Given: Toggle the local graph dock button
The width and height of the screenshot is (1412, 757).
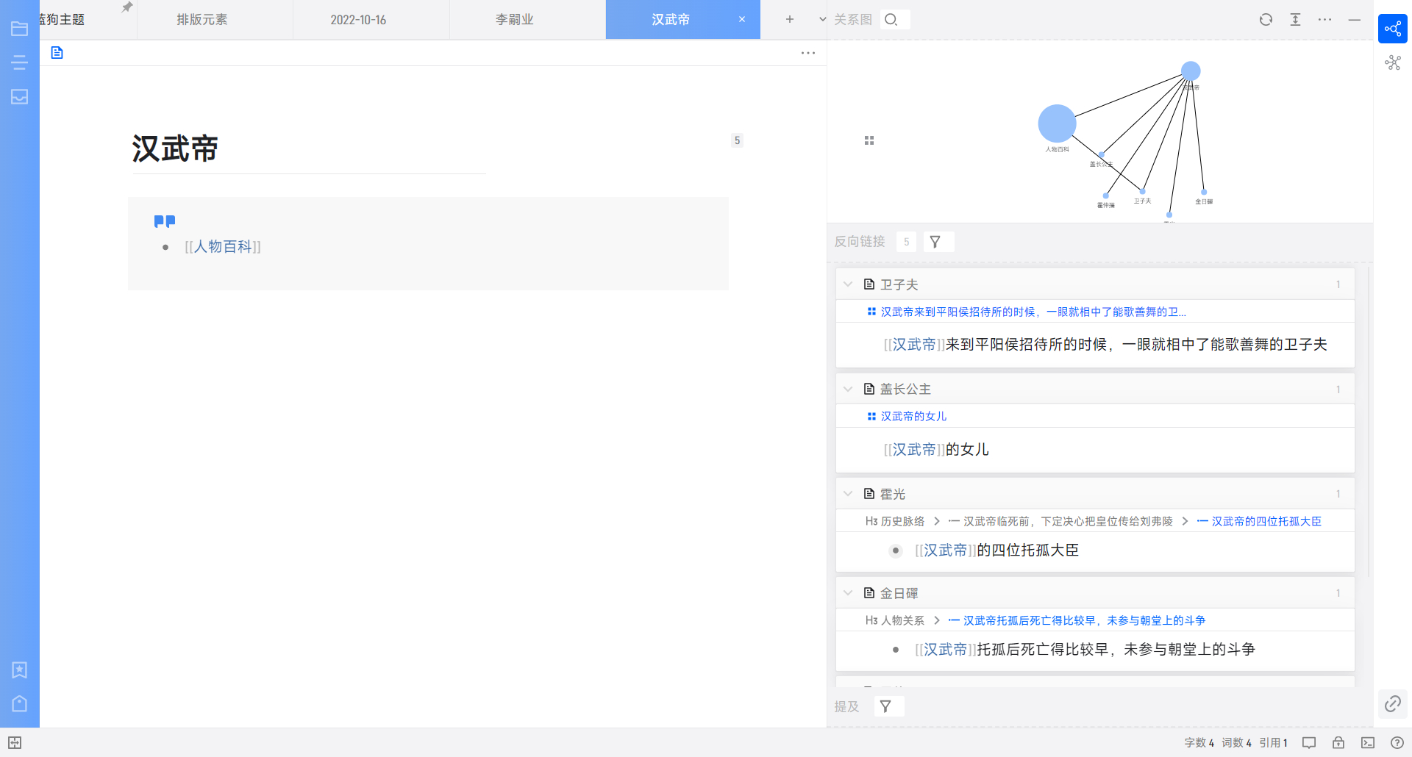Looking at the screenshot, I should pos(1393,29).
